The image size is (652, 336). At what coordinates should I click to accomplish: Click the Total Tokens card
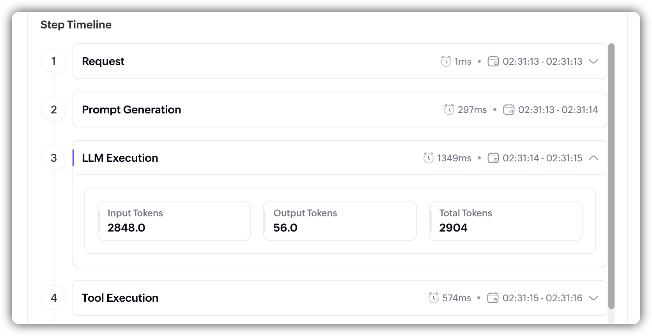(506, 221)
